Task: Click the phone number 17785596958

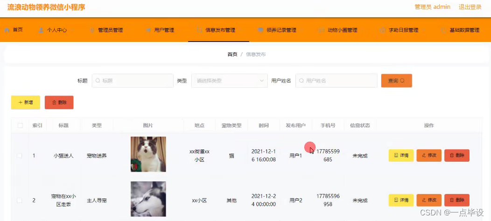Action: point(328,200)
